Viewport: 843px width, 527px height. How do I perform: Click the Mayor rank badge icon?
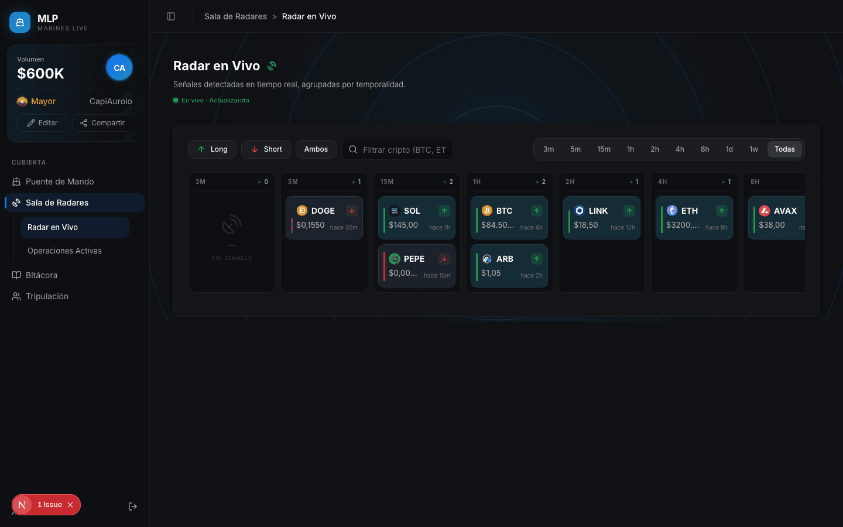pyautogui.click(x=22, y=101)
